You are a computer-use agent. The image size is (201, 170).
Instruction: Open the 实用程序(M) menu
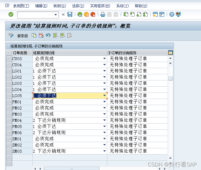pyautogui.click(x=100, y=6)
